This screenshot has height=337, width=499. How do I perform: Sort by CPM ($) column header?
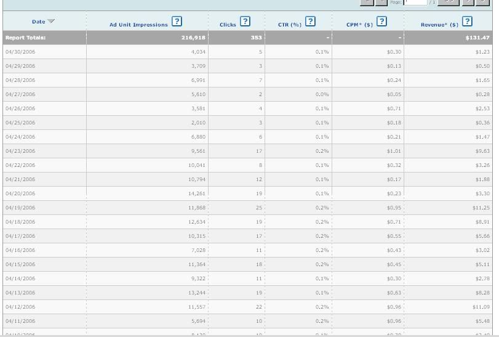point(359,25)
